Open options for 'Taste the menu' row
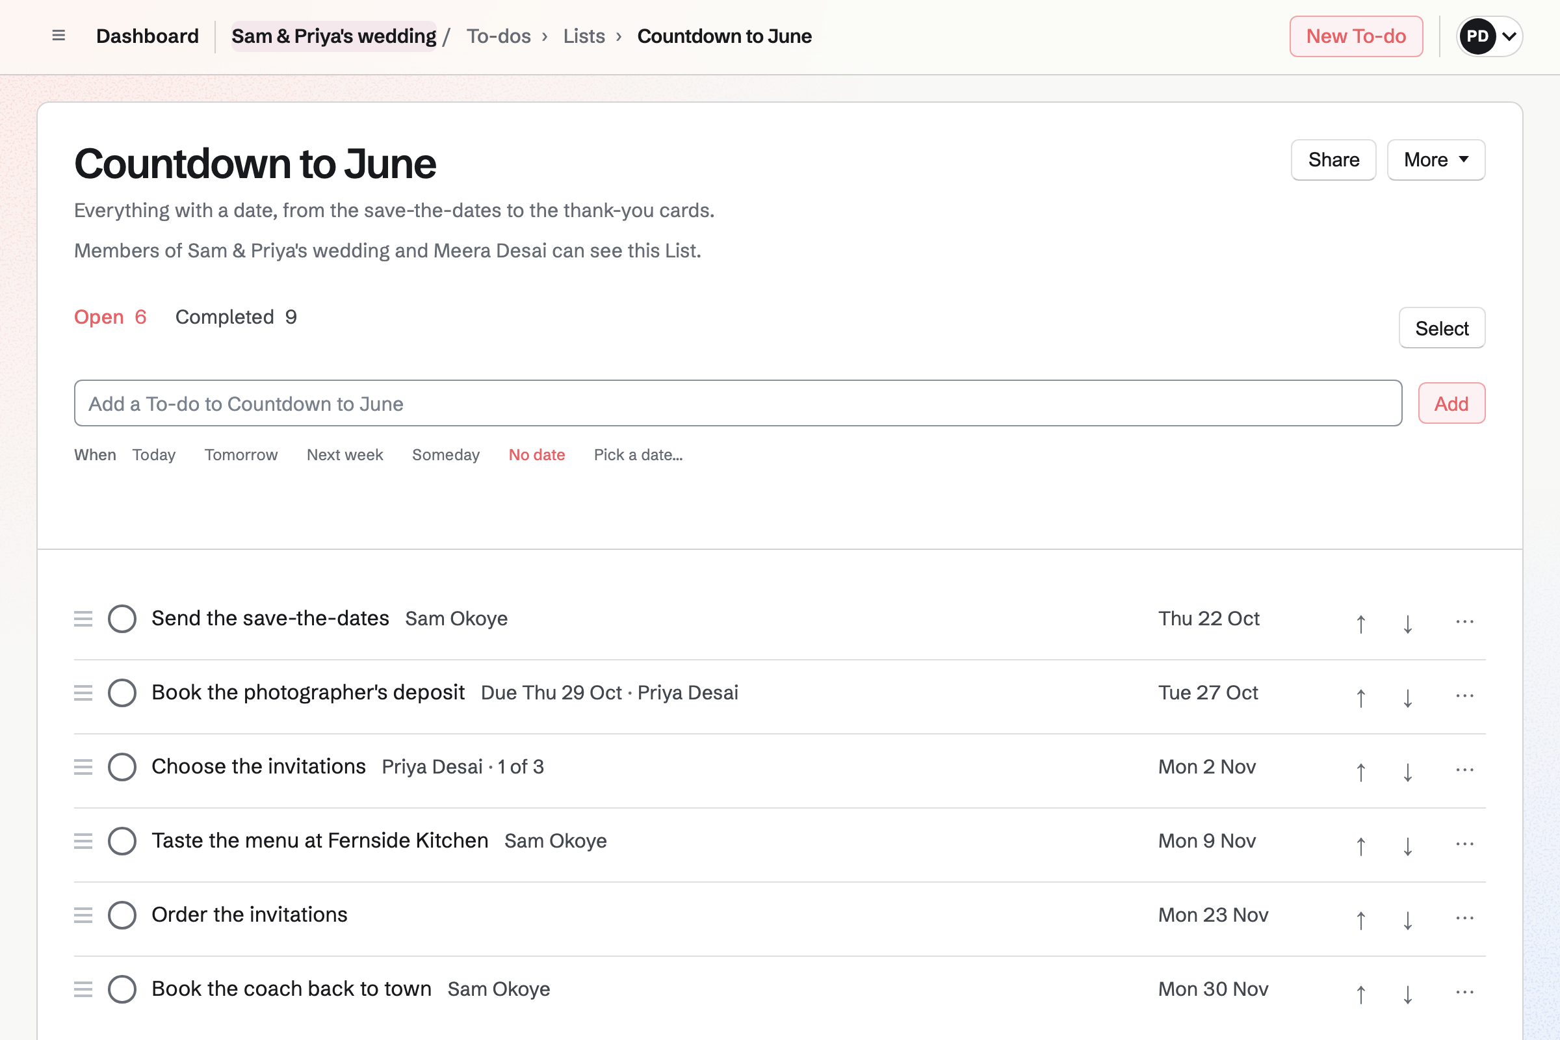The width and height of the screenshot is (1560, 1040). point(1464,844)
